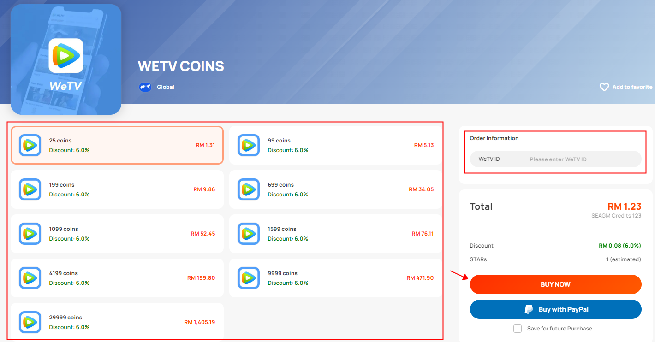Choose the 1599 coins package
Viewport: 655px width, 342px height.
click(336, 234)
